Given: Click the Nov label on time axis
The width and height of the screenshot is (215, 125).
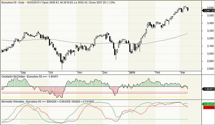Looking at the screenshot, I should click(80, 73).
